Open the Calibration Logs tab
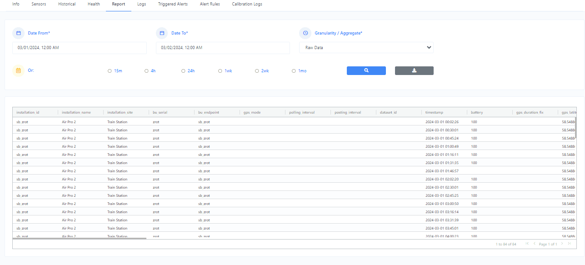This screenshot has width=585, height=265. tap(247, 4)
